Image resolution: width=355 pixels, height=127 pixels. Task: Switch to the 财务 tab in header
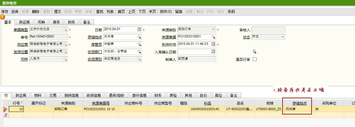click(71, 22)
